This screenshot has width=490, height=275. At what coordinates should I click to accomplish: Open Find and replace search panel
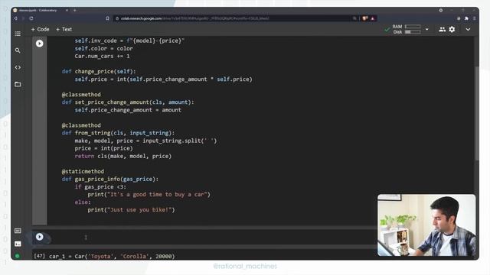(18, 50)
